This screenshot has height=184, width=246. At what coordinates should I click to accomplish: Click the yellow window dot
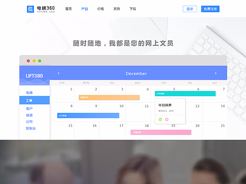pyautogui.click(x=34, y=61)
